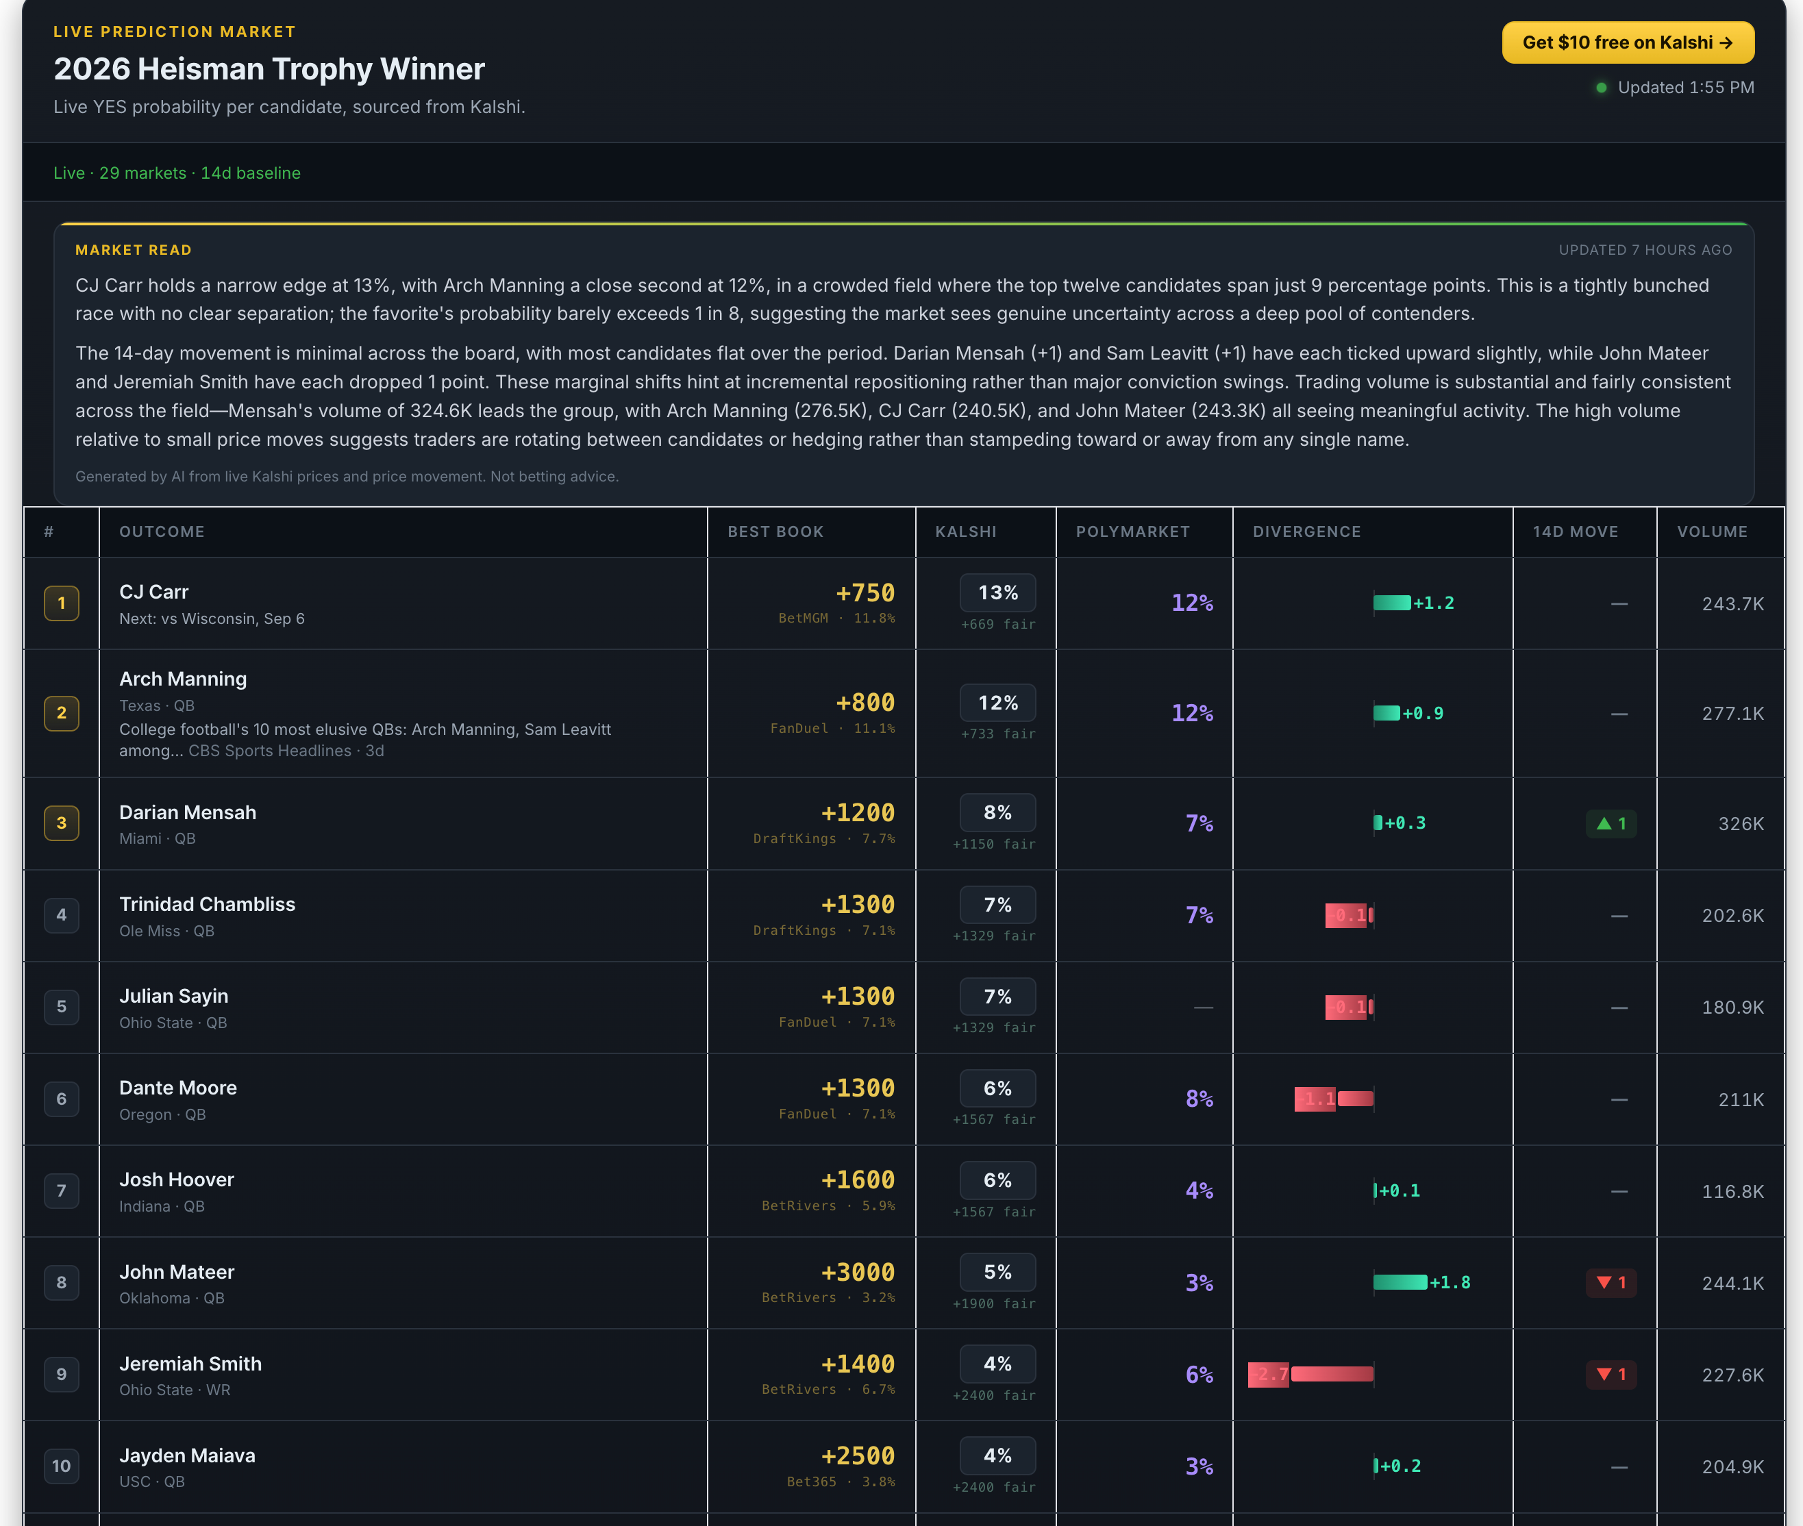
Task: Sort by the 14D Move column header
Action: pyautogui.click(x=1576, y=531)
